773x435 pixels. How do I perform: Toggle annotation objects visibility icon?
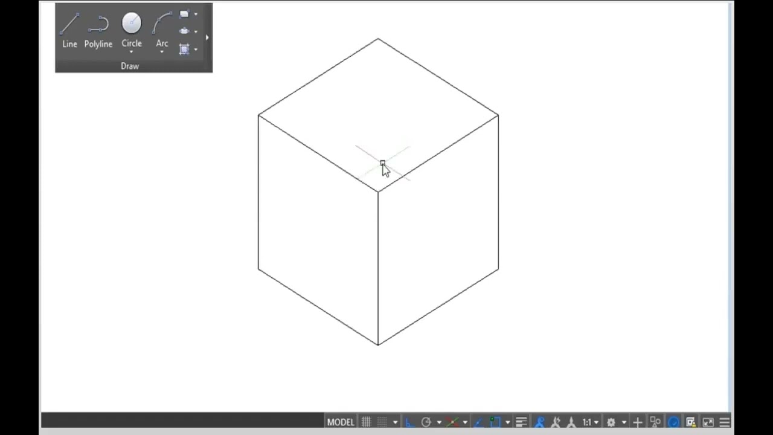point(539,422)
